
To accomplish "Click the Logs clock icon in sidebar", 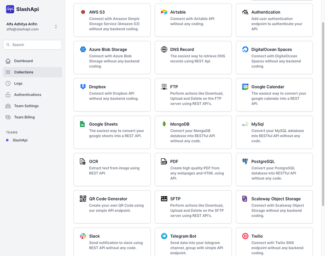I will [8, 83].
